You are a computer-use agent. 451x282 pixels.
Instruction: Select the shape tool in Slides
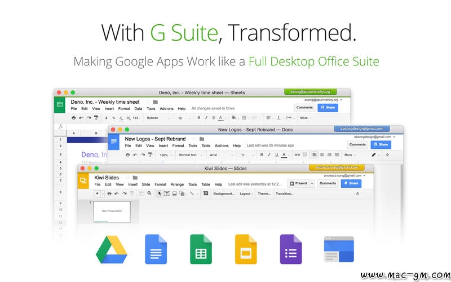[182, 193]
